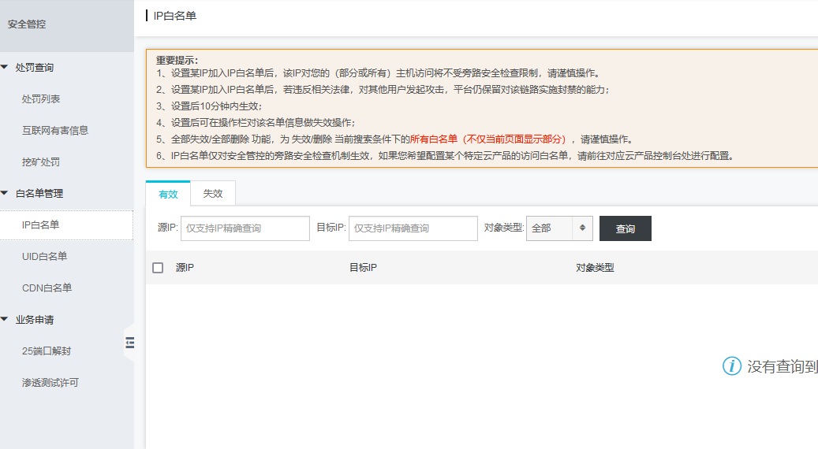Viewport: 818px width, 449px height.
Task: Click the info icon next to 没有查询到
Action: 731,366
